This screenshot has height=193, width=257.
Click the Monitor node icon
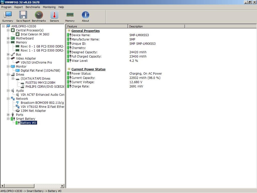[13, 66]
